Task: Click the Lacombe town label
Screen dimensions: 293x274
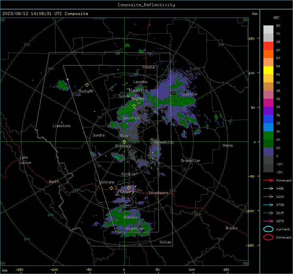Action: 140,82
